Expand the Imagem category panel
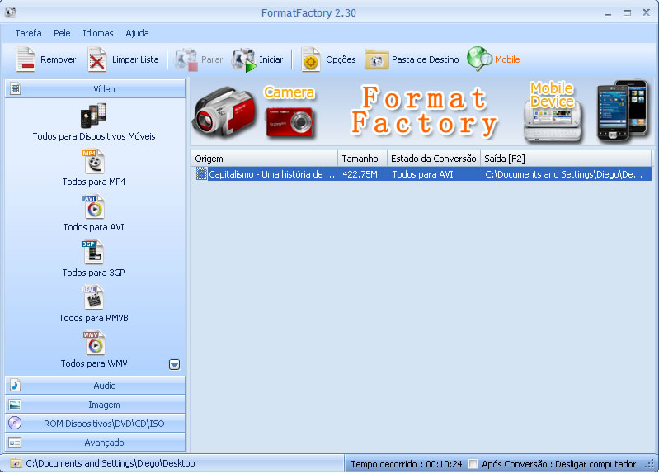659x474 pixels. click(x=95, y=405)
